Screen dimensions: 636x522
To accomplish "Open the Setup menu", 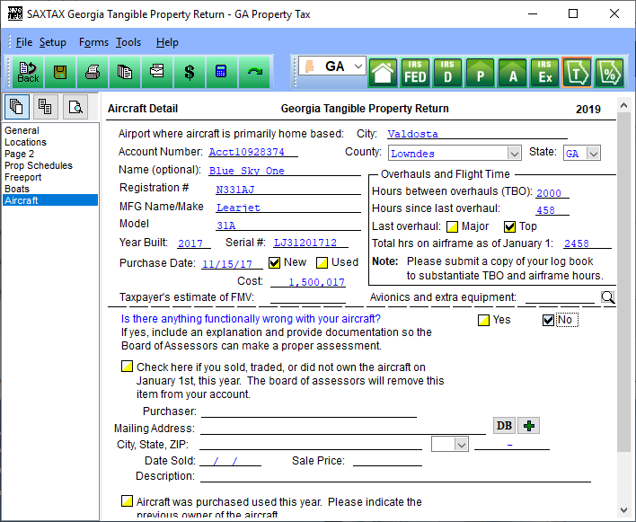I will (53, 42).
